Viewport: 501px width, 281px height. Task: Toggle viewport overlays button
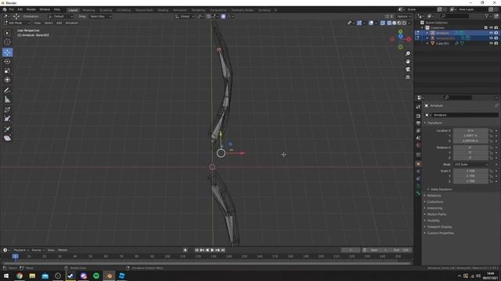[371, 23]
